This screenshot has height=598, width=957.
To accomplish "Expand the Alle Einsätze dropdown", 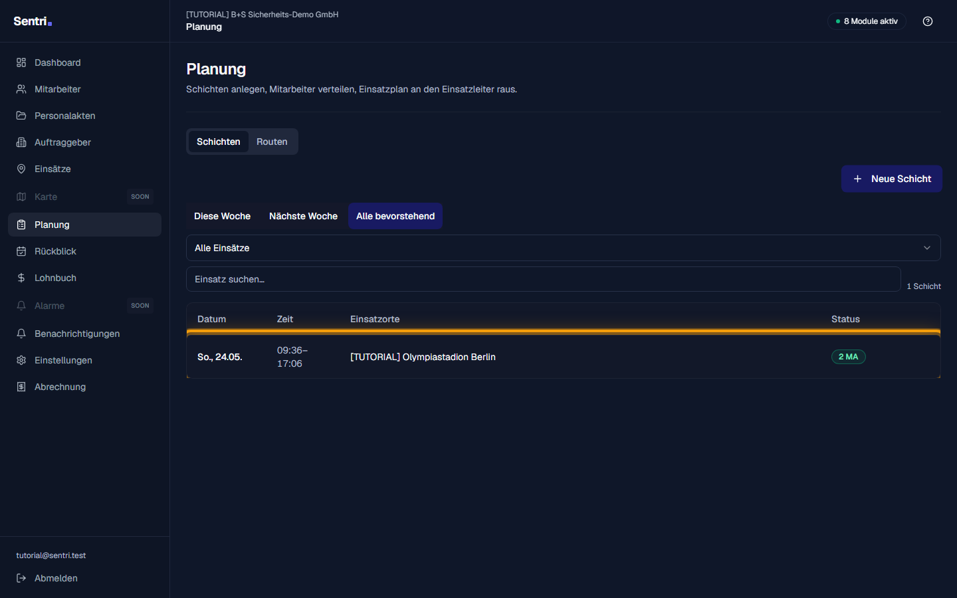I will (564, 248).
